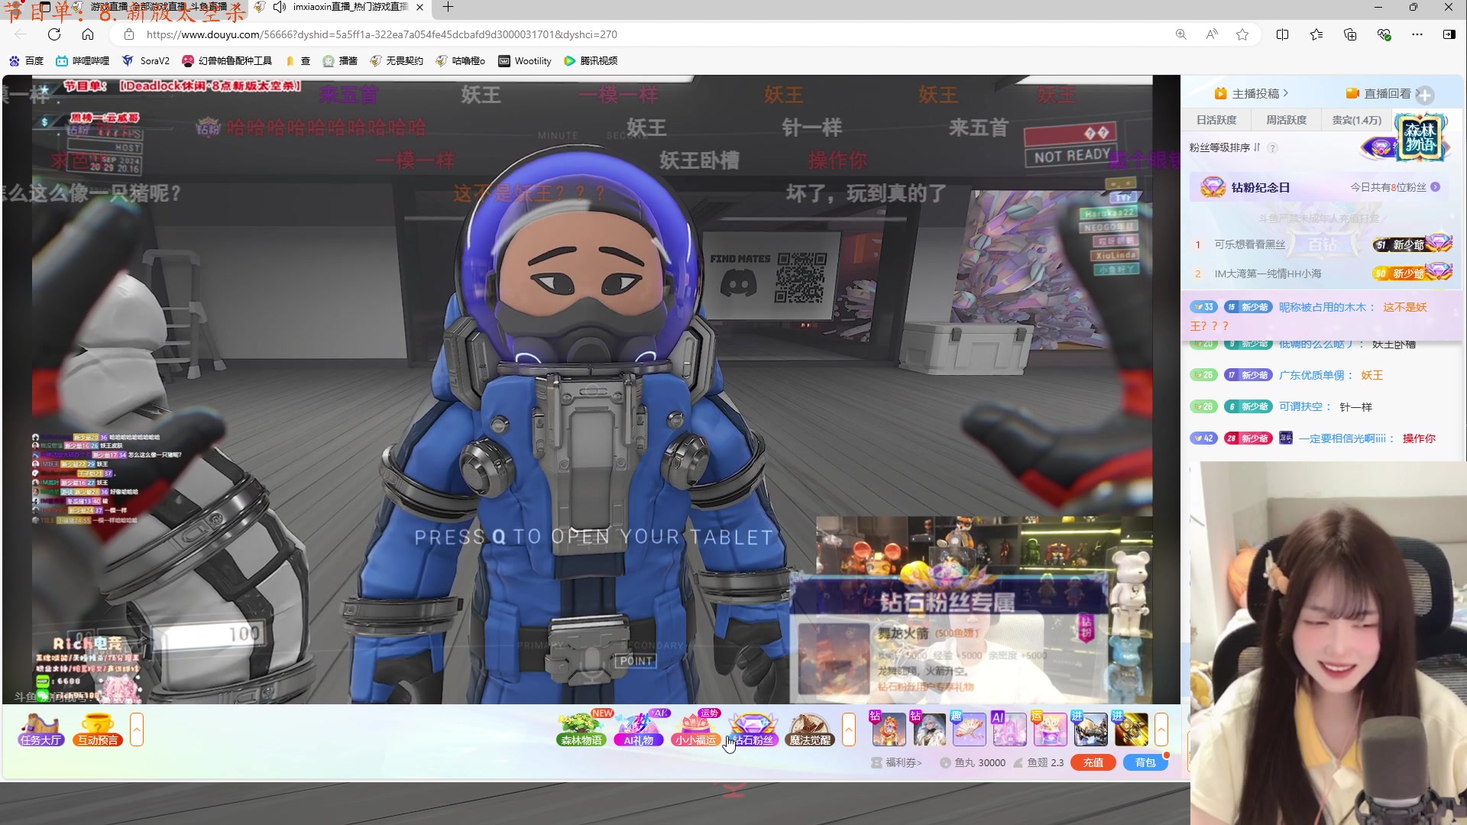This screenshot has height=825, width=1467.
Task: Click the 魔法觉醒 wizard hat icon
Action: [x=809, y=729]
